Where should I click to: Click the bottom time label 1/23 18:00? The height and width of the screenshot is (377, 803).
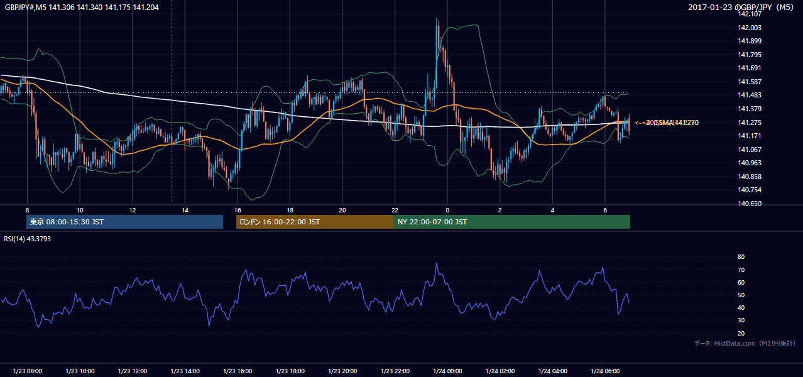click(290, 371)
